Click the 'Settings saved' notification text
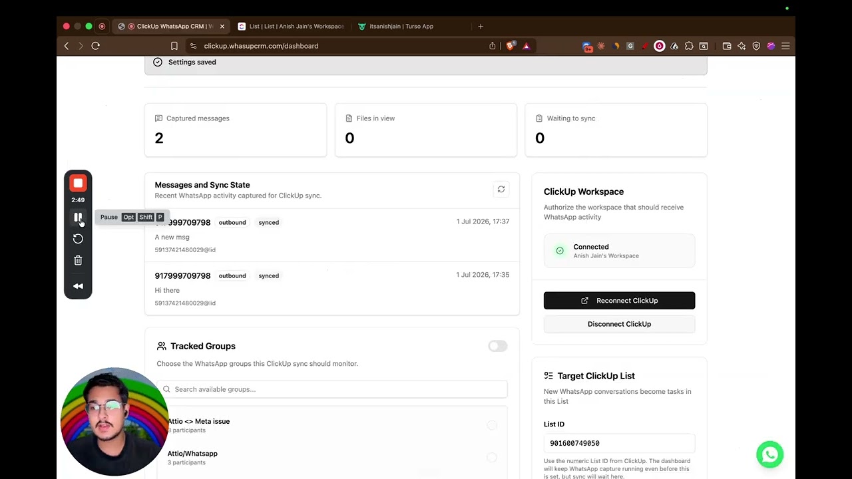This screenshot has width=852, height=479. pyautogui.click(x=192, y=62)
